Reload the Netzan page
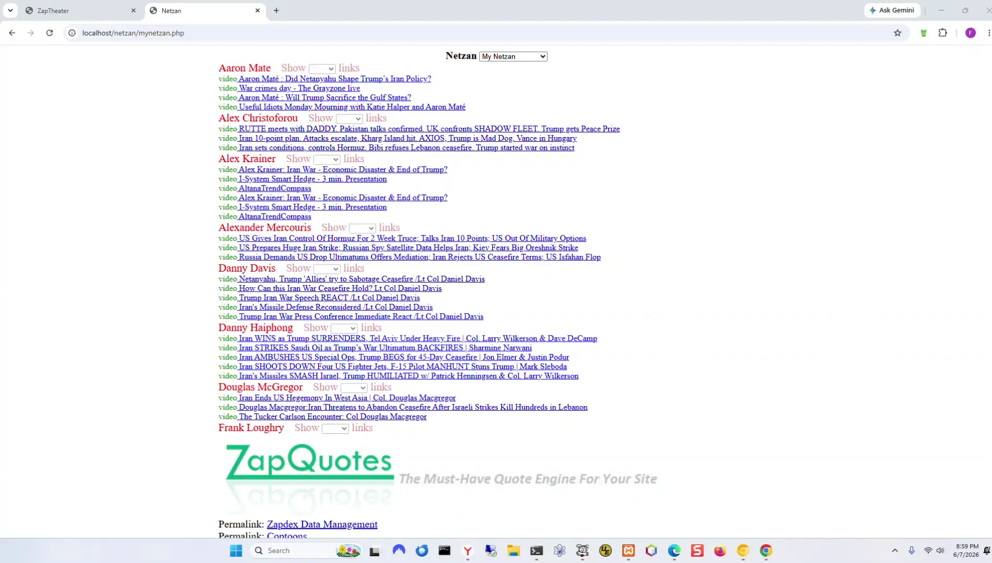Viewport: 992px width, 563px height. [x=50, y=33]
